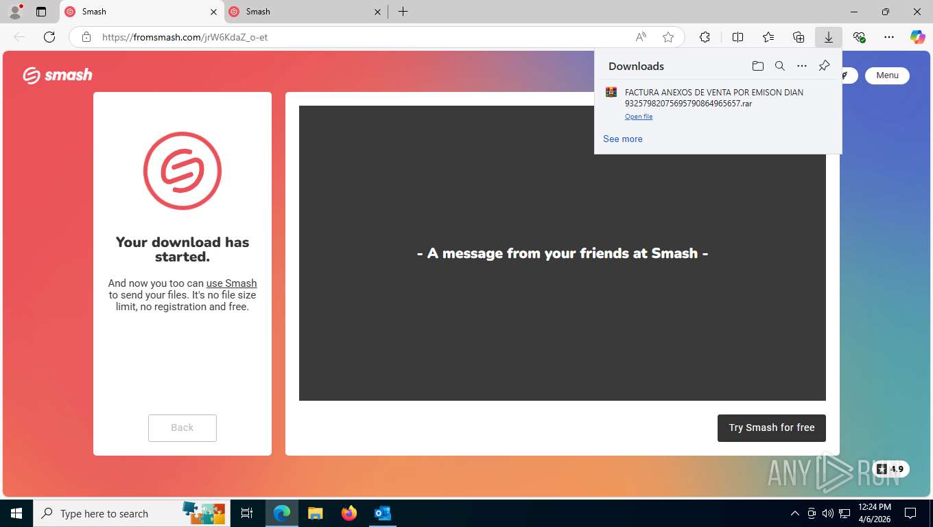Click the taskbar search box

(x=130, y=513)
